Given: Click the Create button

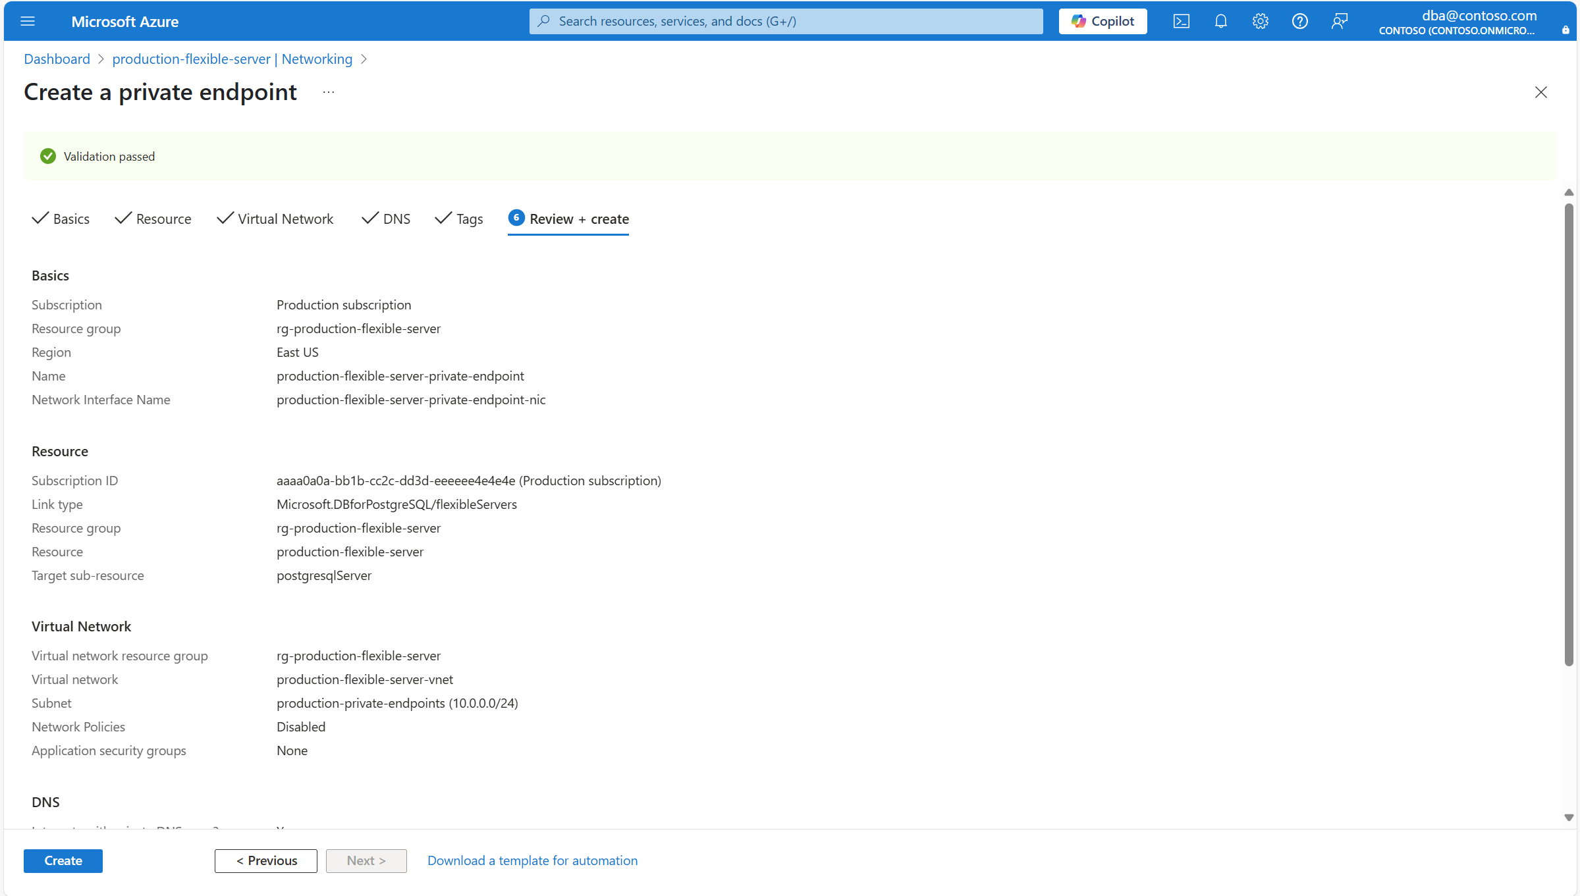Looking at the screenshot, I should coord(63,860).
